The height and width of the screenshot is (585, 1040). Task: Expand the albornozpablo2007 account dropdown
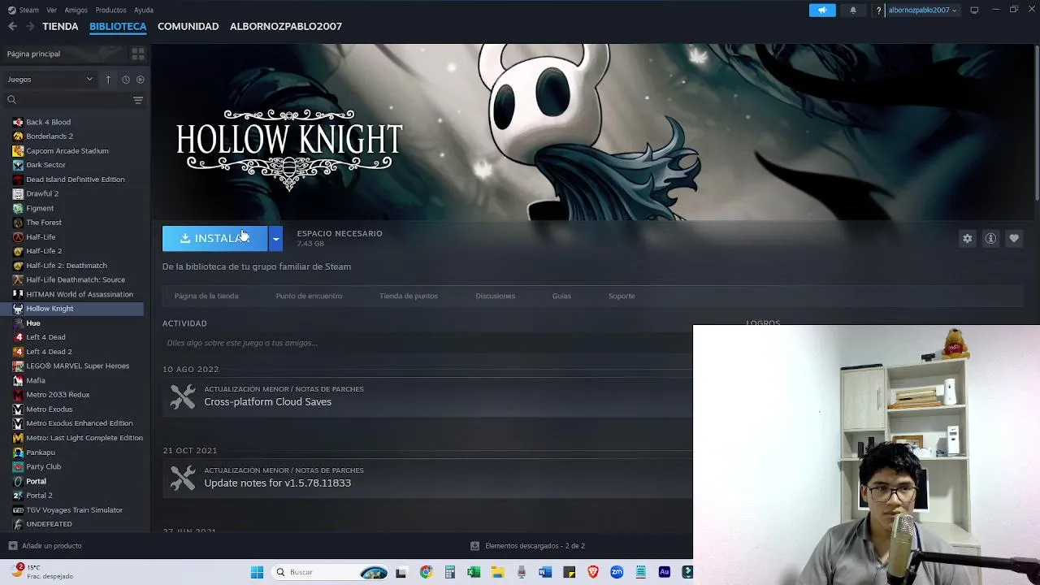[922, 10]
